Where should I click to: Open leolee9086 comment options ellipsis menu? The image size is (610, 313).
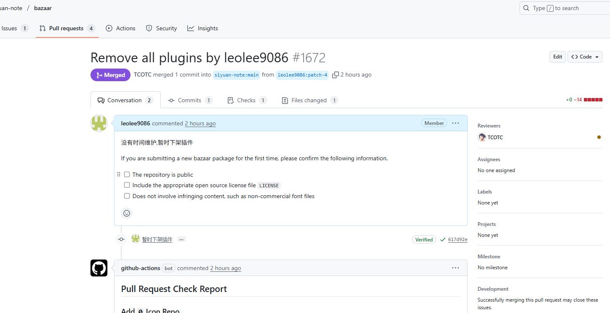[455, 123]
